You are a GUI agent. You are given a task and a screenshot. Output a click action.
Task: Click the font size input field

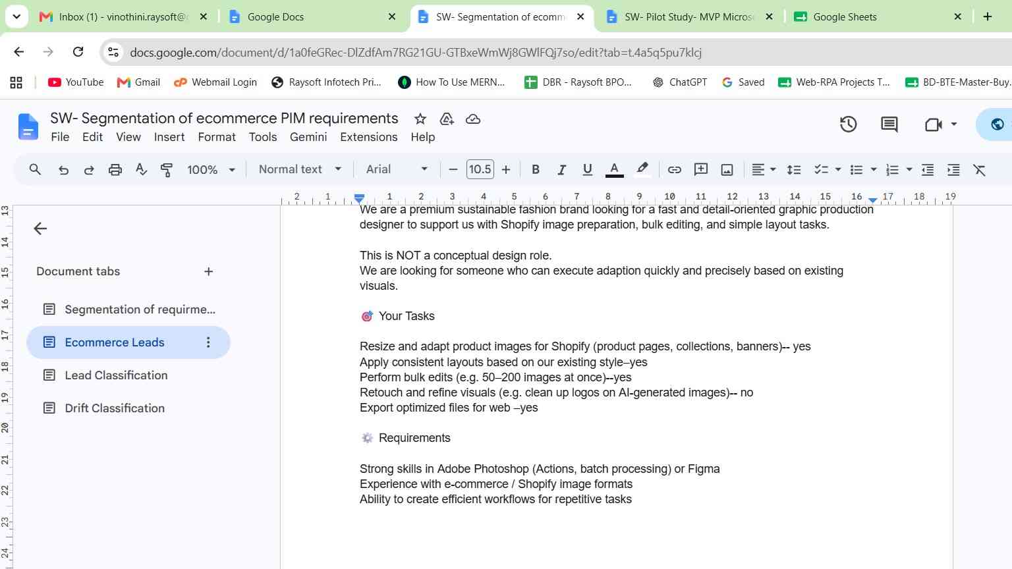coord(480,169)
